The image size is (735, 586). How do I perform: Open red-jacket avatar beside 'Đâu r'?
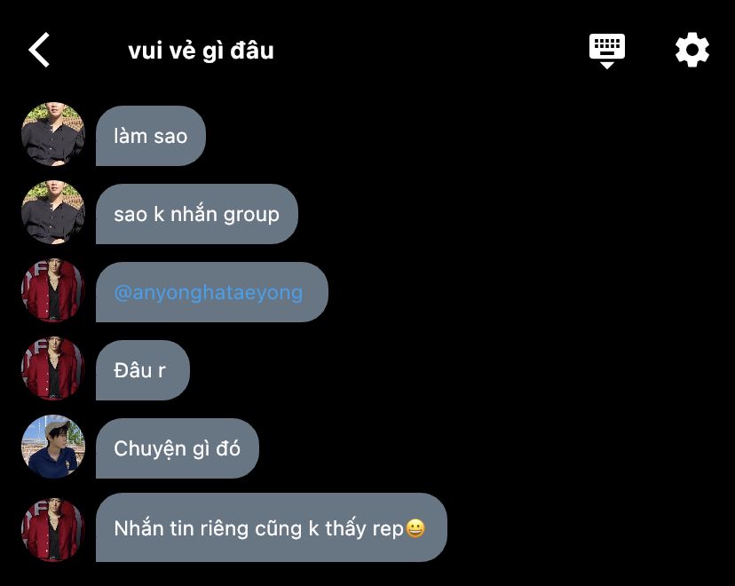pyautogui.click(x=53, y=369)
